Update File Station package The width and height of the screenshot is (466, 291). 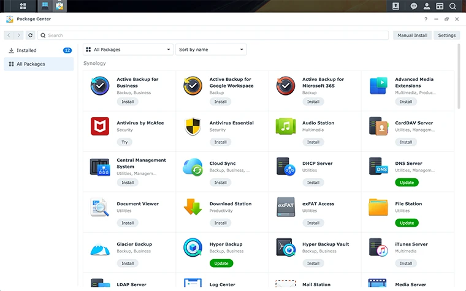pyautogui.click(x=407, y=223)
